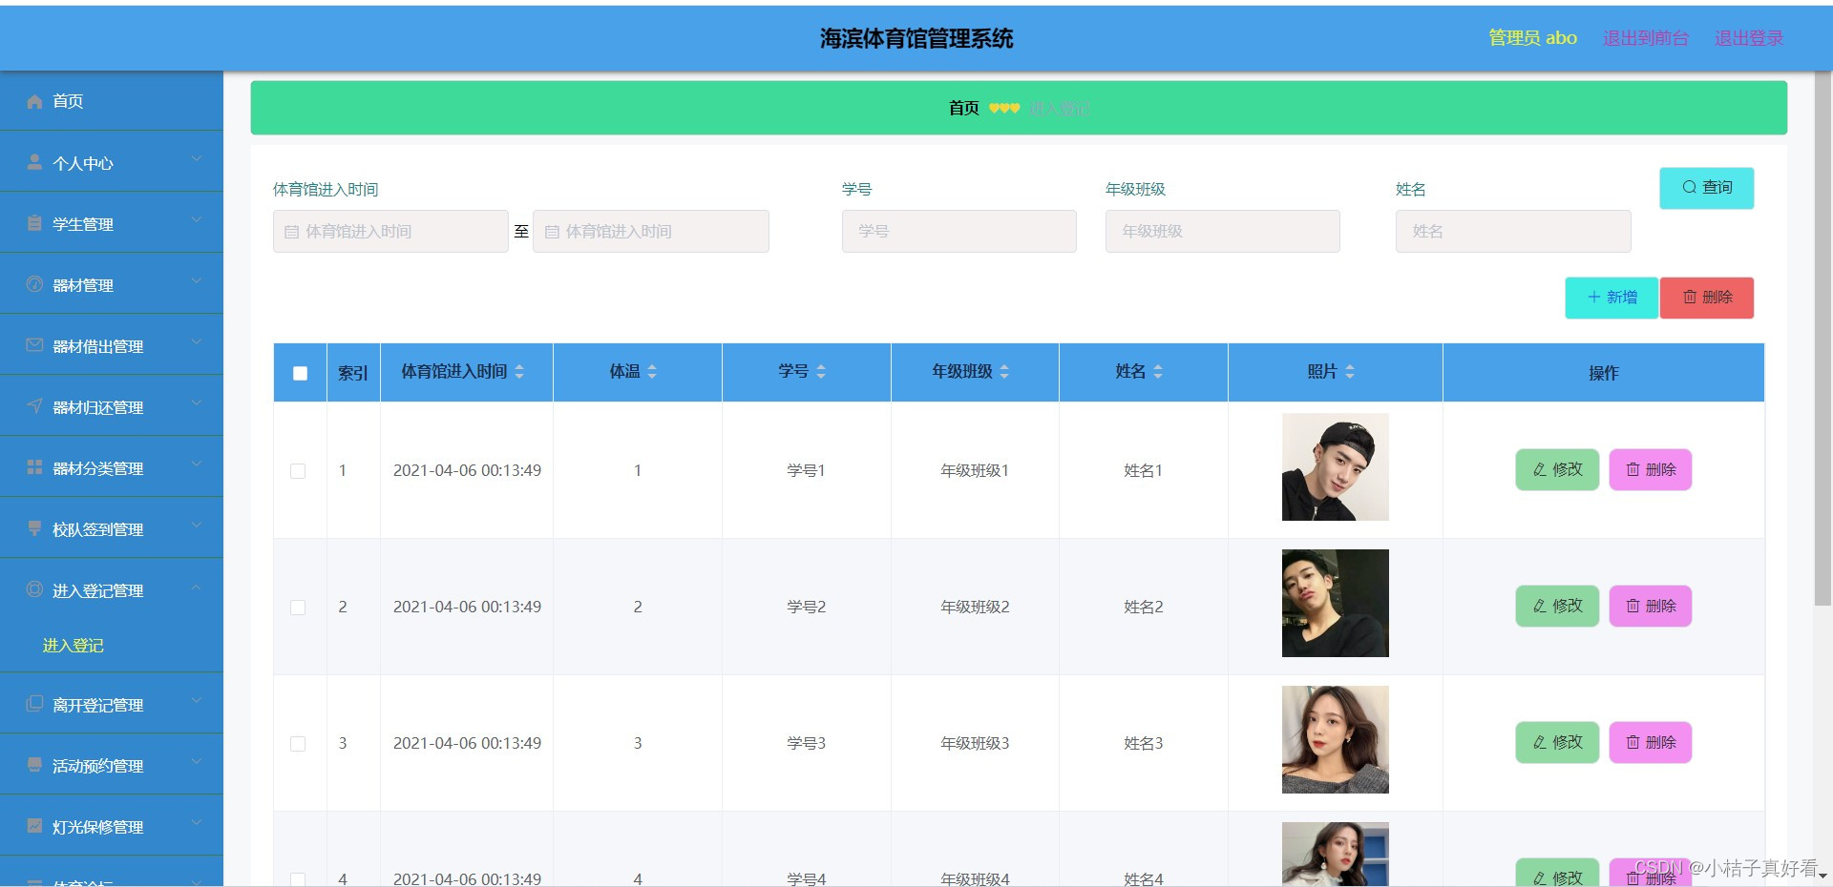Click the home icon beside 首页

point(34,101)
